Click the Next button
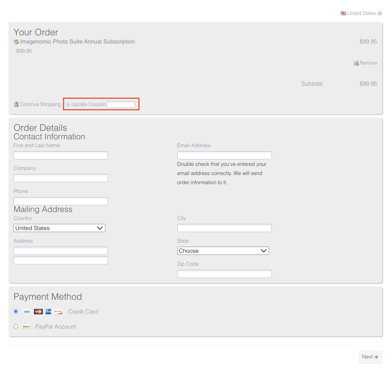This screenshot has width=388, height=369. pos(370,356)
